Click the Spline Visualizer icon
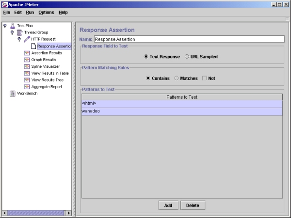Viewport: 291px width, 218px height. tap(27, 66)
